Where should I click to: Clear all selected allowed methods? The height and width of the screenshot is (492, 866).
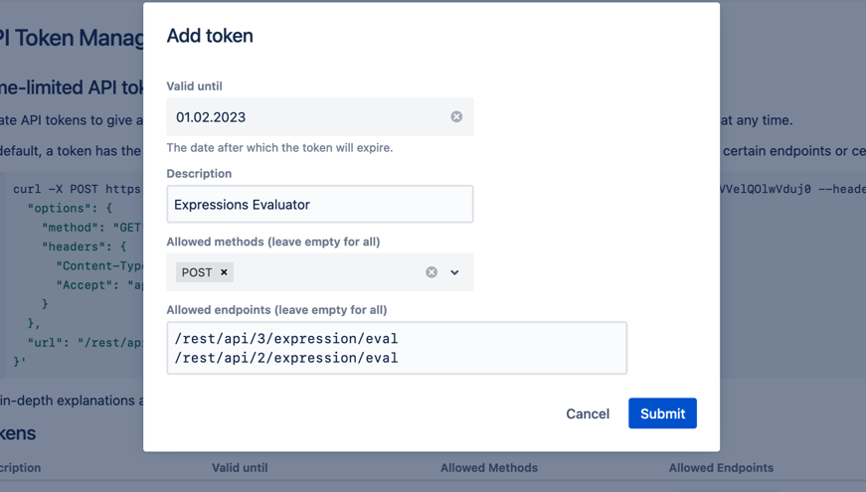[x=432, y=272]
